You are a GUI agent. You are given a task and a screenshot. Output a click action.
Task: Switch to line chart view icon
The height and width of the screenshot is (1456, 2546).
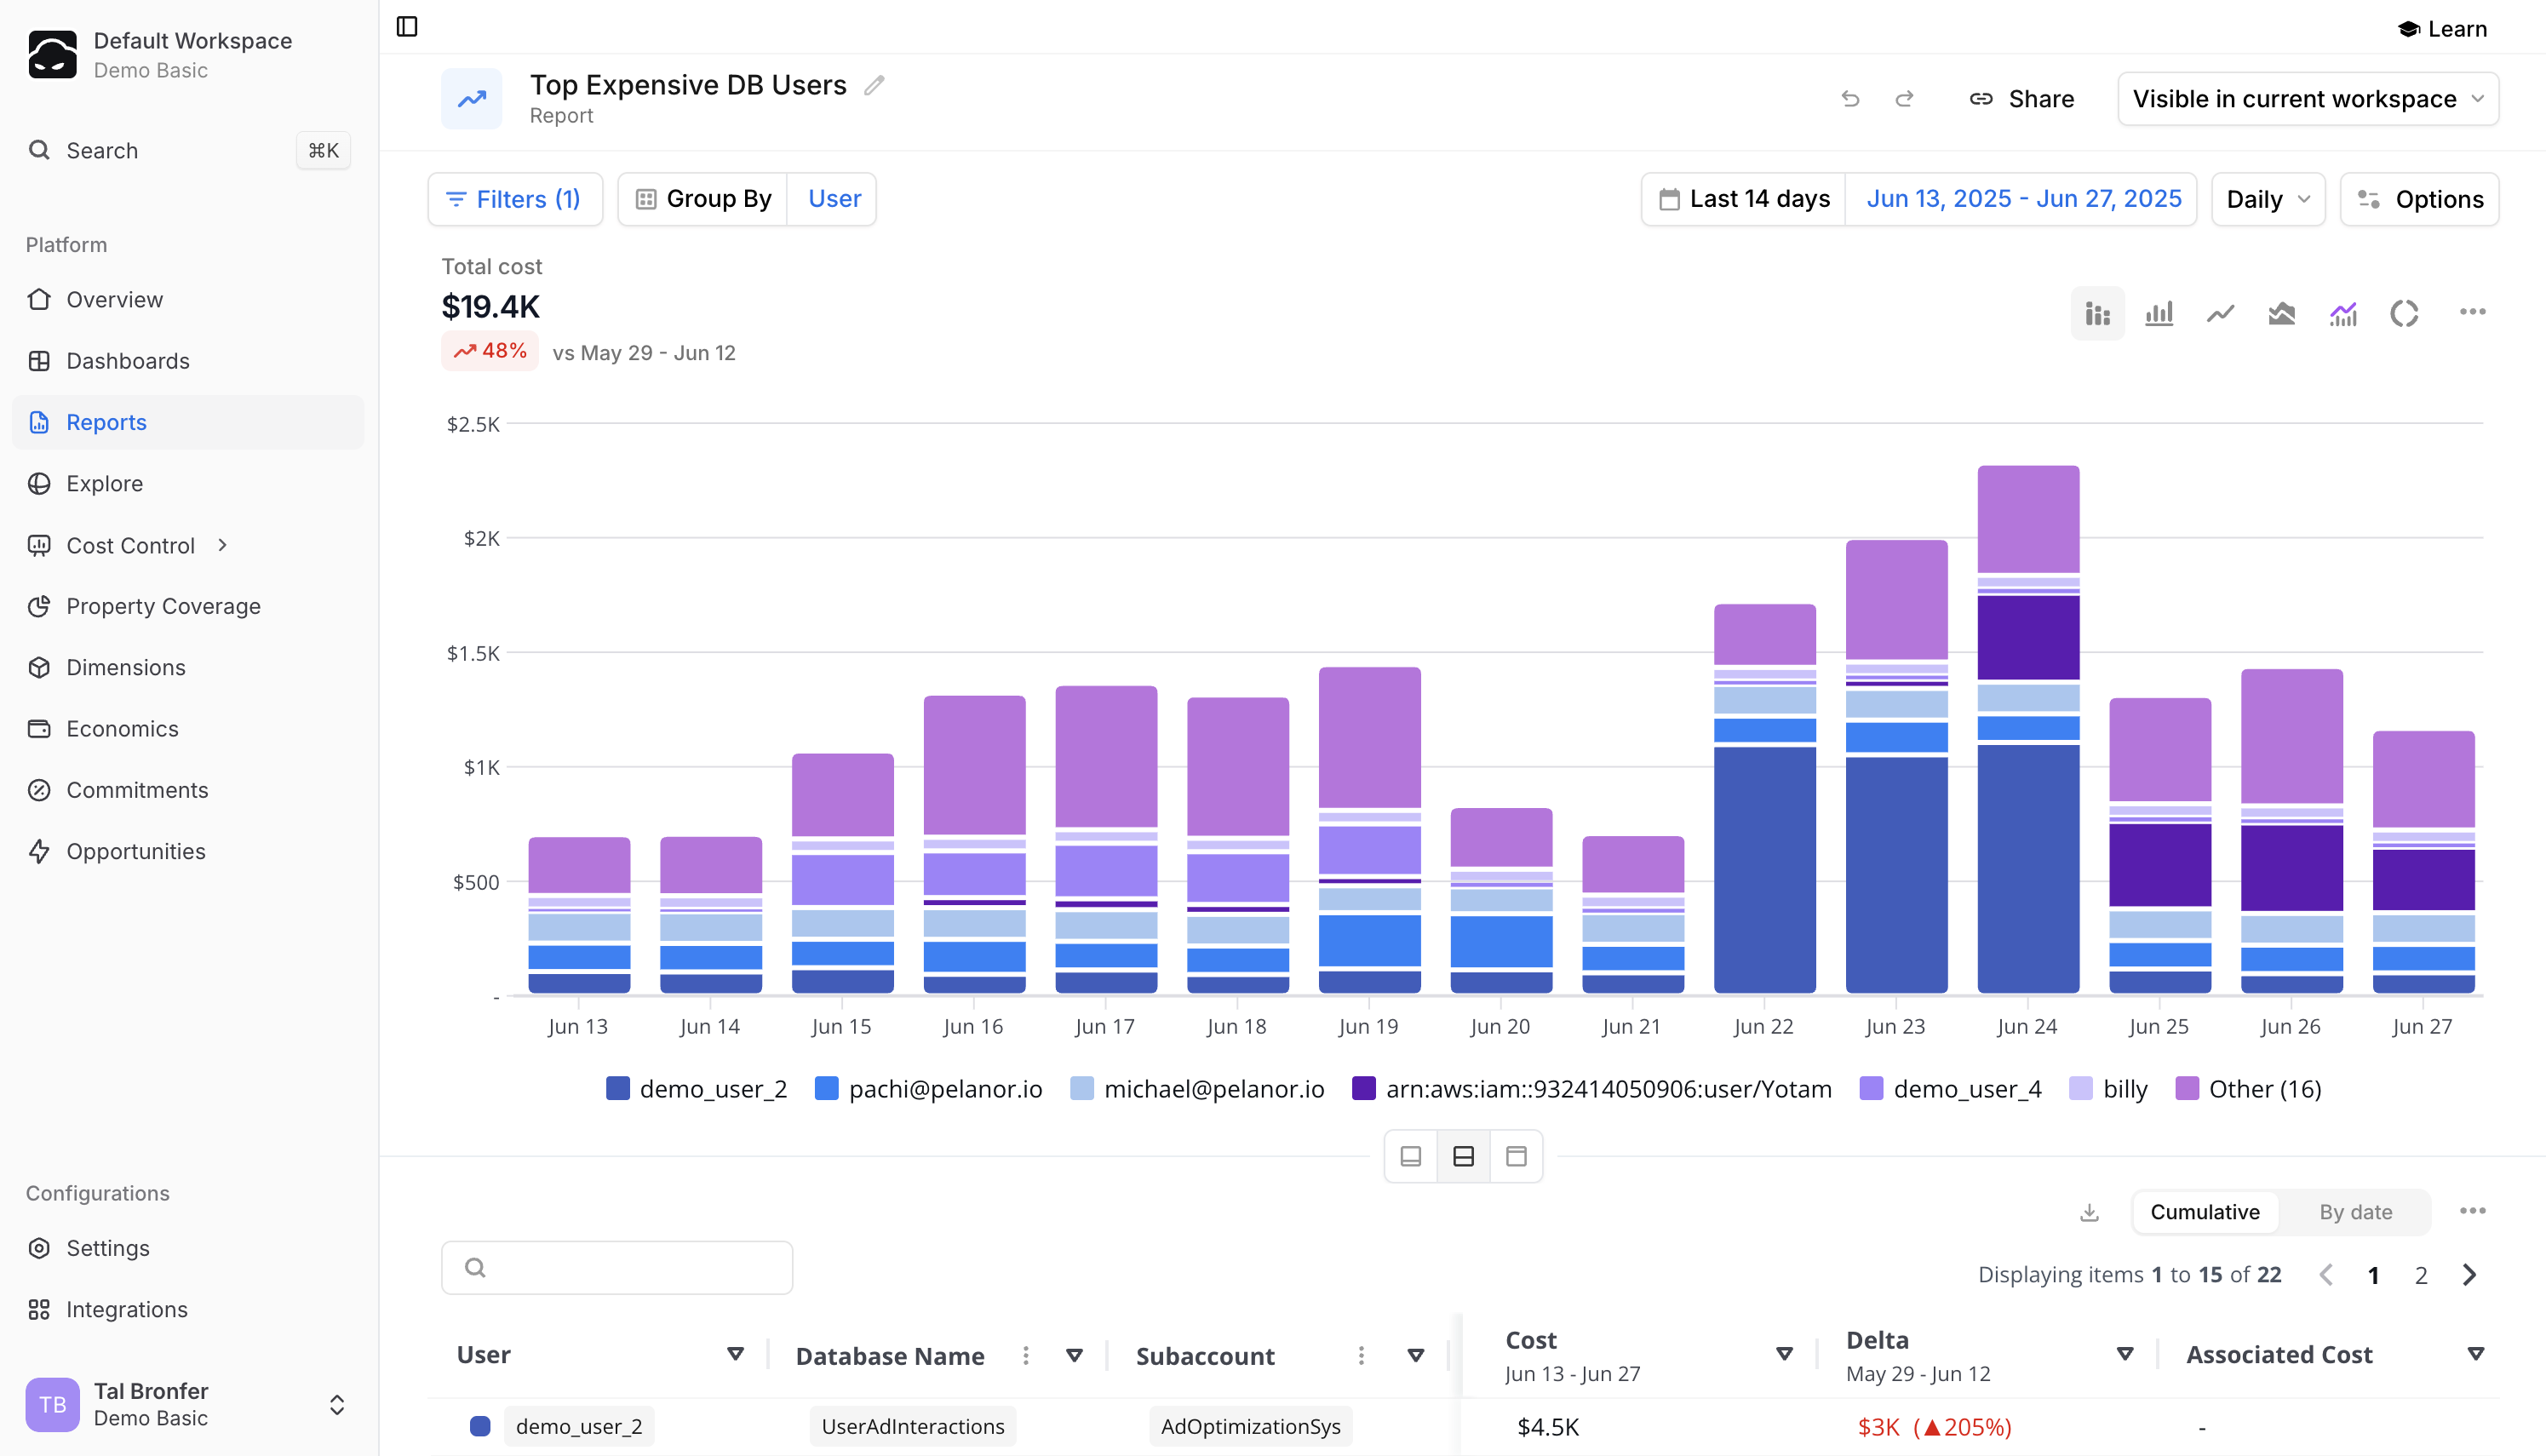pyautogui.click(x=2220, y=313)
